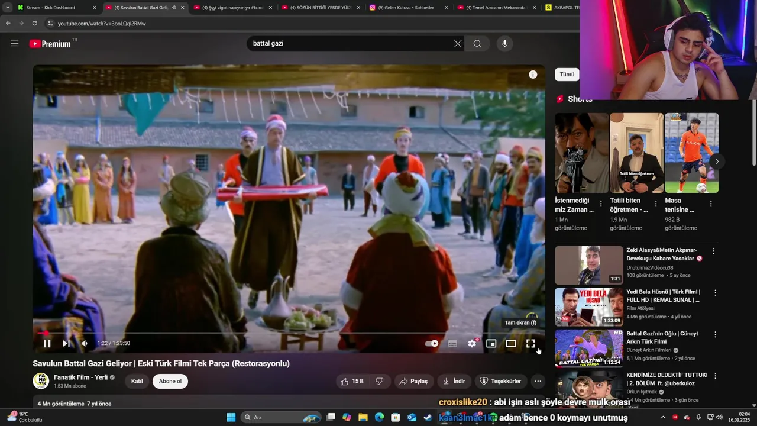Open the Fanatik Film - Yerli channel name
The height and width of the screenshot is (426, 757).
pos(80,377)
